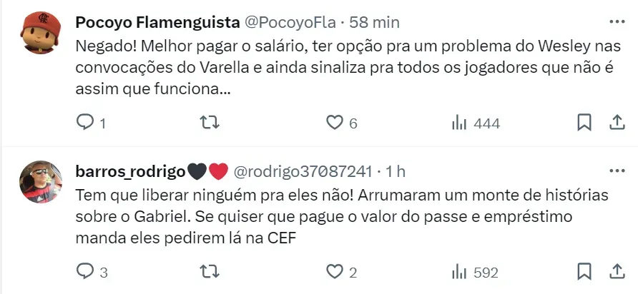
Task: Repost Pocoyo Flamenguista's tweet
Action: [x=208, y=123]
